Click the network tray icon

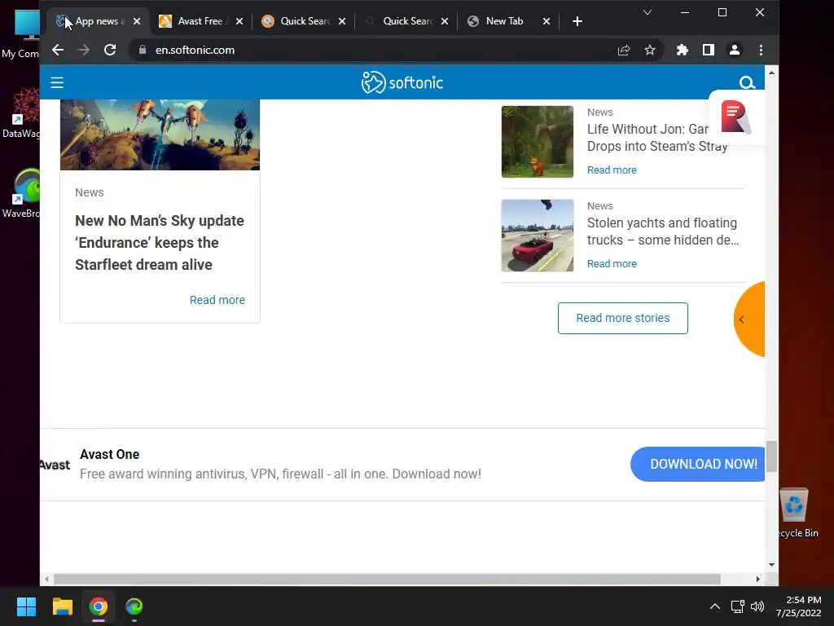pos(737,606)
